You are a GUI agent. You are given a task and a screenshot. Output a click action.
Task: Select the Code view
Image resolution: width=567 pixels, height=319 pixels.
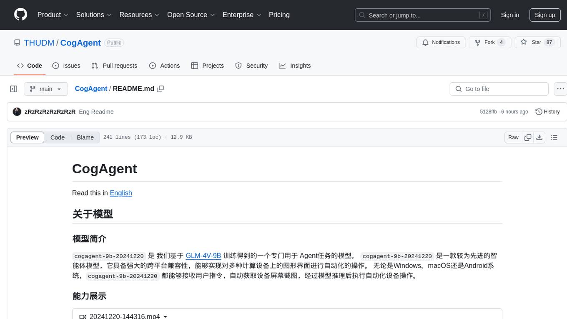coord(58,137)
